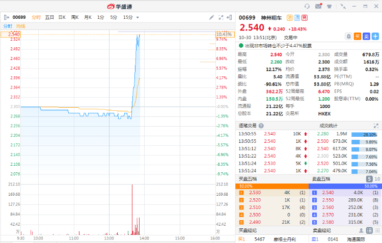Switch to the 日K chart tab
The height and width of the screenshot is (243, 382).
point(62,17)
